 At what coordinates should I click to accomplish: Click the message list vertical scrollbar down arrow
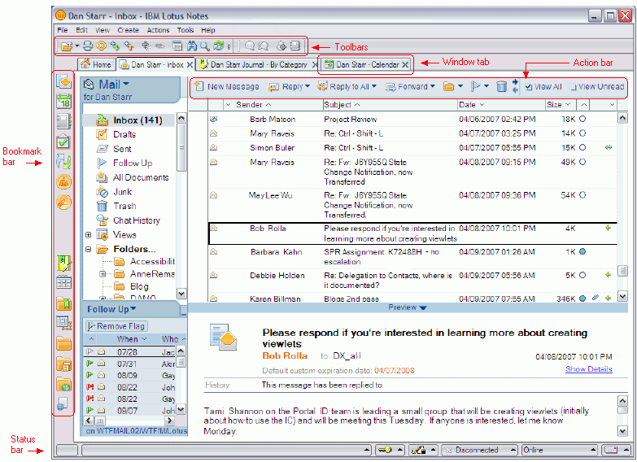pyautogui.click(x=622, y=297)
